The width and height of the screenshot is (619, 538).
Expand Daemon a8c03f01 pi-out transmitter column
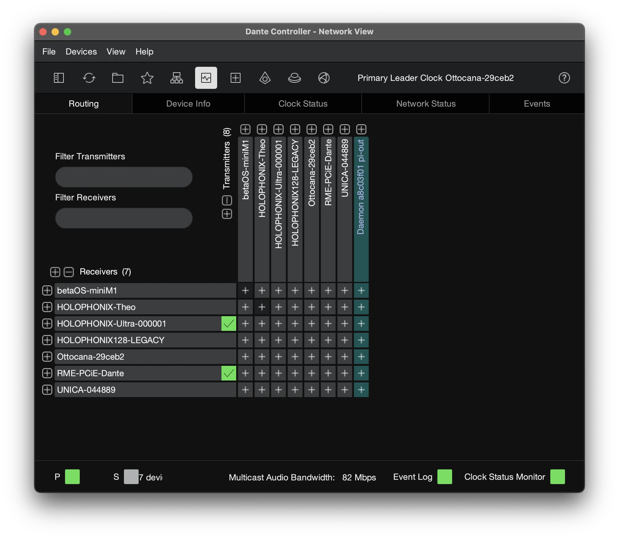tap(361, 129)
